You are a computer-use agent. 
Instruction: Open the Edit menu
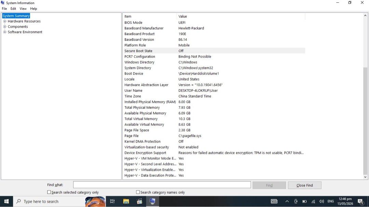[13, 9]
